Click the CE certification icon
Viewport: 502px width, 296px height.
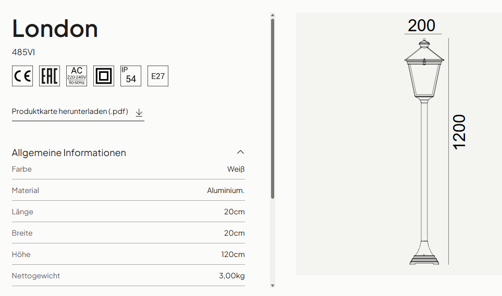click(22, 76)
